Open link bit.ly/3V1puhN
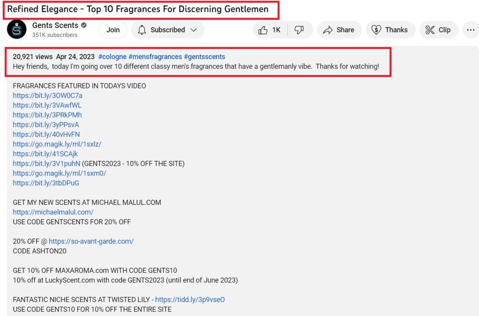Image resolution: width=479 pixels, height=316 pixels. [46, 164]
